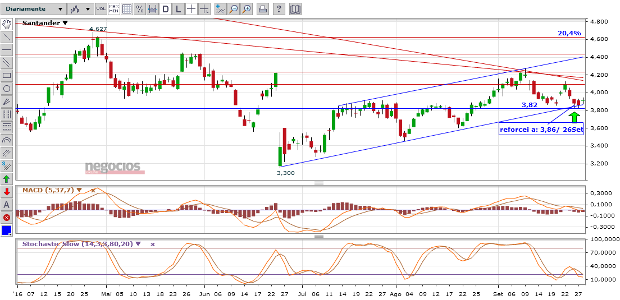
Task: Select the text annotation A tool
Action: pos(6,205)
